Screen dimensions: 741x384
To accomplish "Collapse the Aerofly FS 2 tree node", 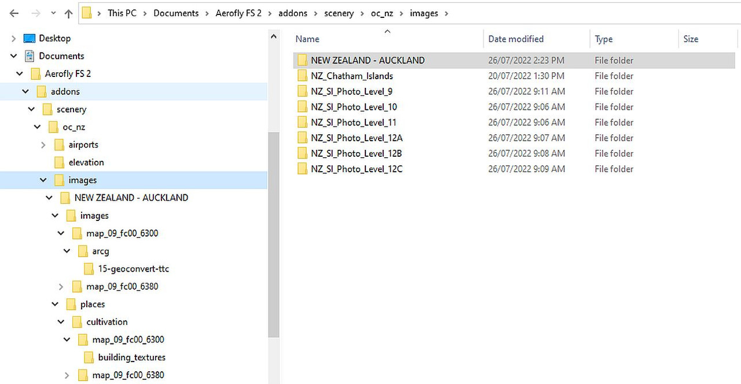I will point(20,74).
